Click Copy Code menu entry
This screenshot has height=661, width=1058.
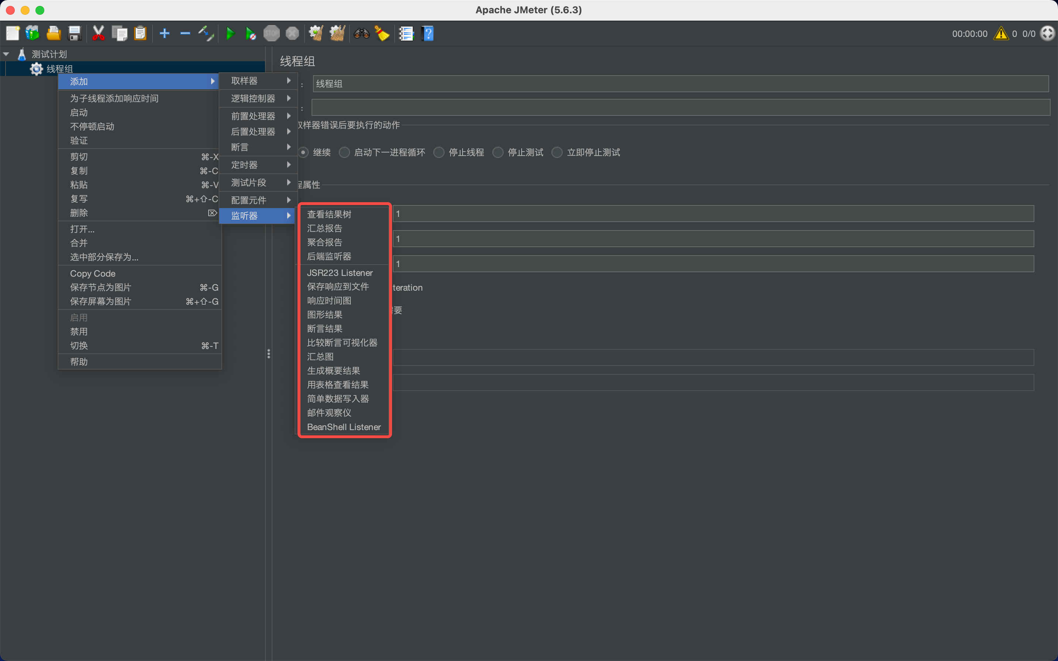click(140, 274)
